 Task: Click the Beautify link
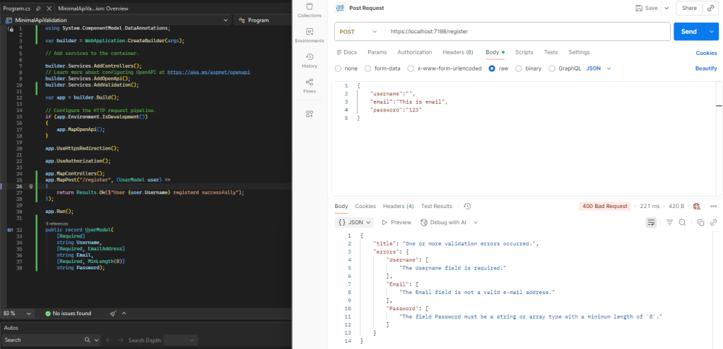click(705, 68)
